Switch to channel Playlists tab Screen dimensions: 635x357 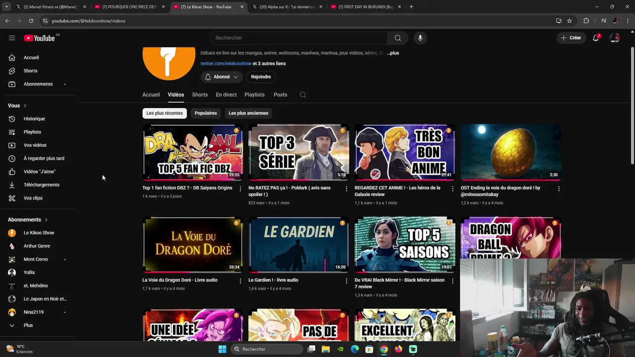point(254,95)
